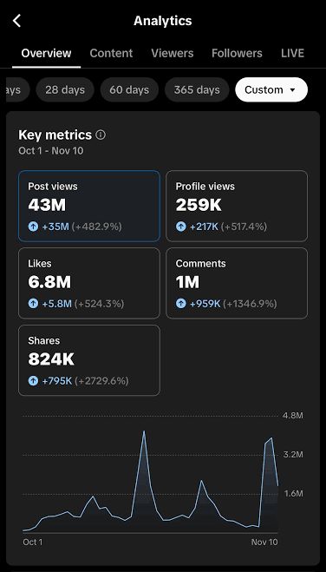Choose the 365 days range filter
The height and width of the screenshot is (572, 326).
(x=197, y=89)
